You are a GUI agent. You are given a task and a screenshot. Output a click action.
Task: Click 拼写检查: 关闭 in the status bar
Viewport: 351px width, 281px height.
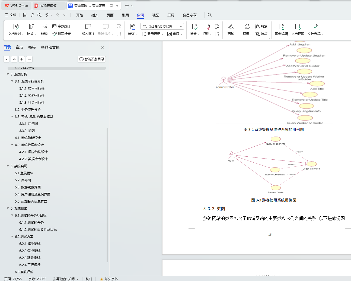(66, 279)
